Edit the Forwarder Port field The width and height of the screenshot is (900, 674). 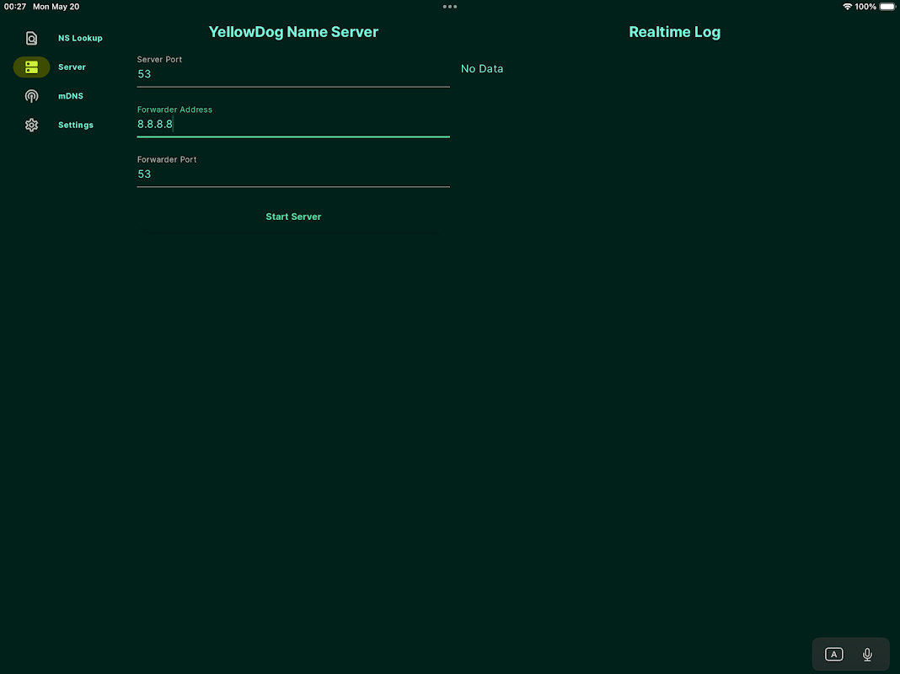point(293,171)
